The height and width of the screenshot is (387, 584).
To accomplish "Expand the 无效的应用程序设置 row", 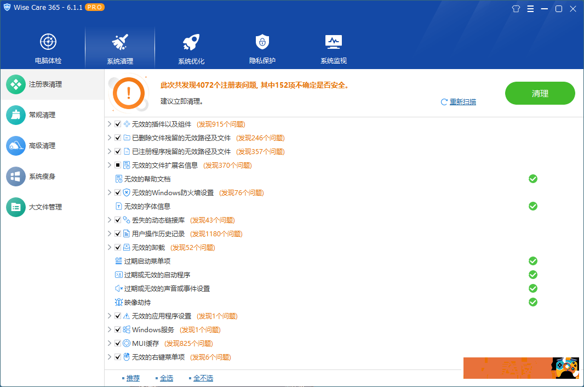I will coord(110,316).
